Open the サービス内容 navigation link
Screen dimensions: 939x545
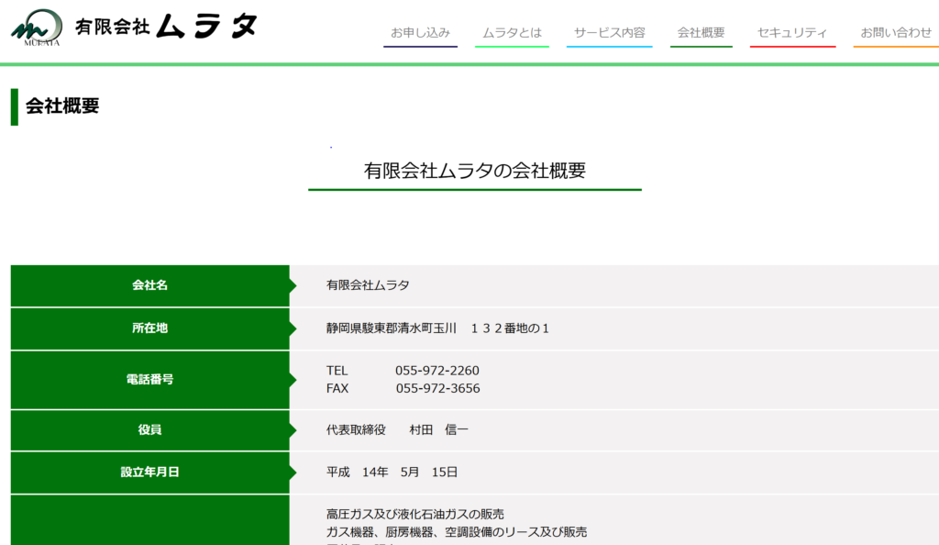click(609, 32)
